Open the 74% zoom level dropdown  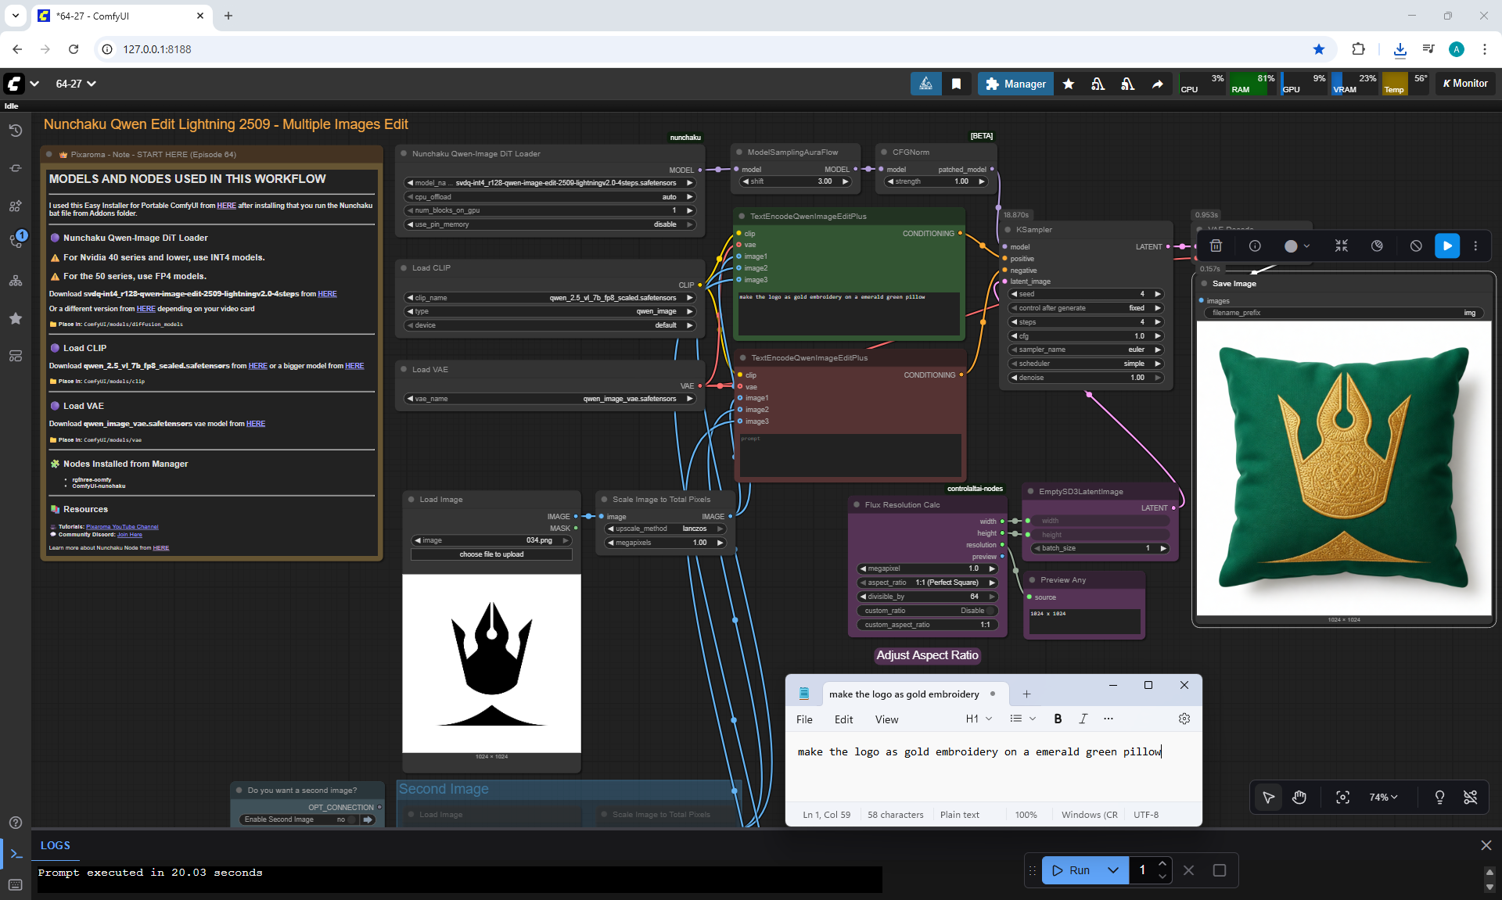coord(1382,797)
